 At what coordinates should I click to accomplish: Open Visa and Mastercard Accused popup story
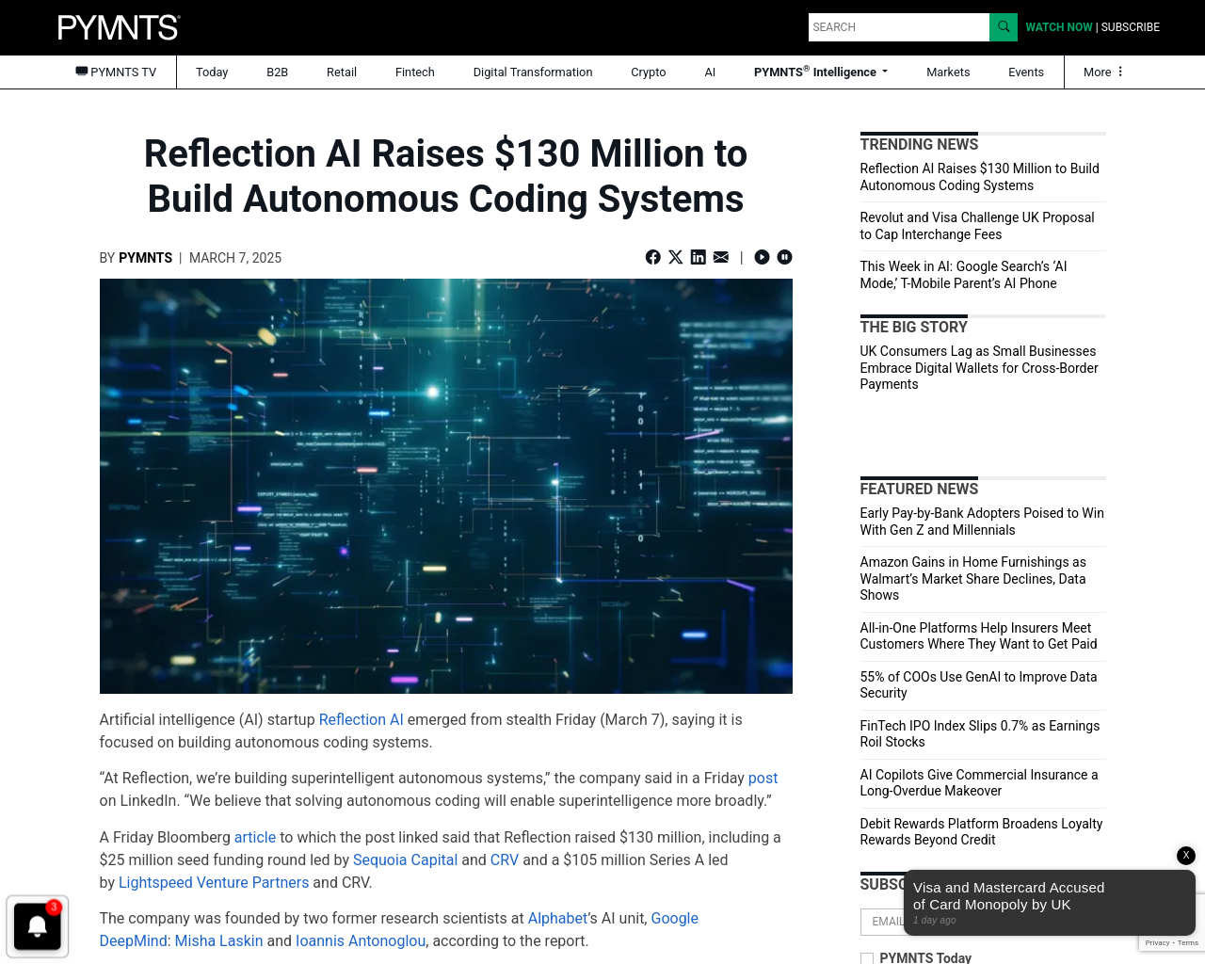click(x=1009, y=896)
